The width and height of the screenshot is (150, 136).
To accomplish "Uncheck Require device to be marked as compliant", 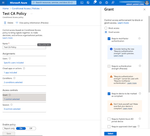I will click(x=109, y=94).
